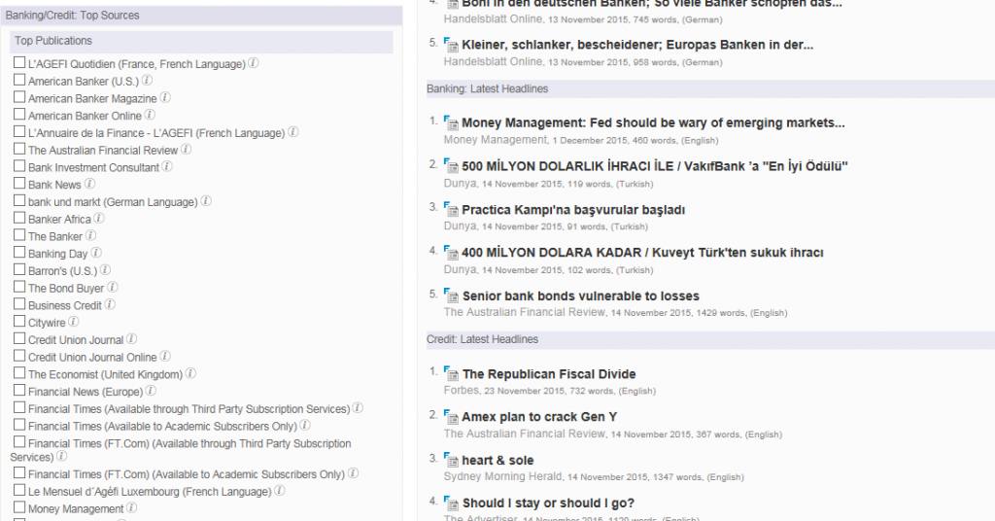Open the Credit: Latest Headlines section header

(482, 339)
